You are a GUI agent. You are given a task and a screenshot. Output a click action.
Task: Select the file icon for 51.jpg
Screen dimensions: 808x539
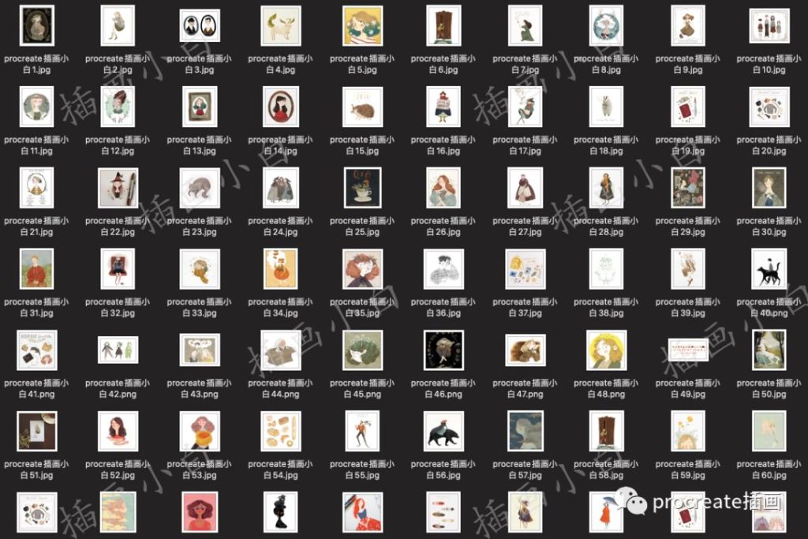(x=36, y=431)
